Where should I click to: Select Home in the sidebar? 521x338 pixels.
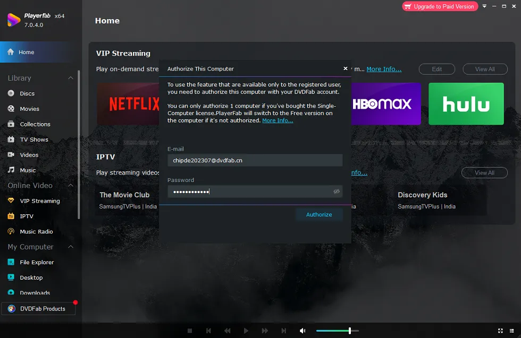point(27,52)
